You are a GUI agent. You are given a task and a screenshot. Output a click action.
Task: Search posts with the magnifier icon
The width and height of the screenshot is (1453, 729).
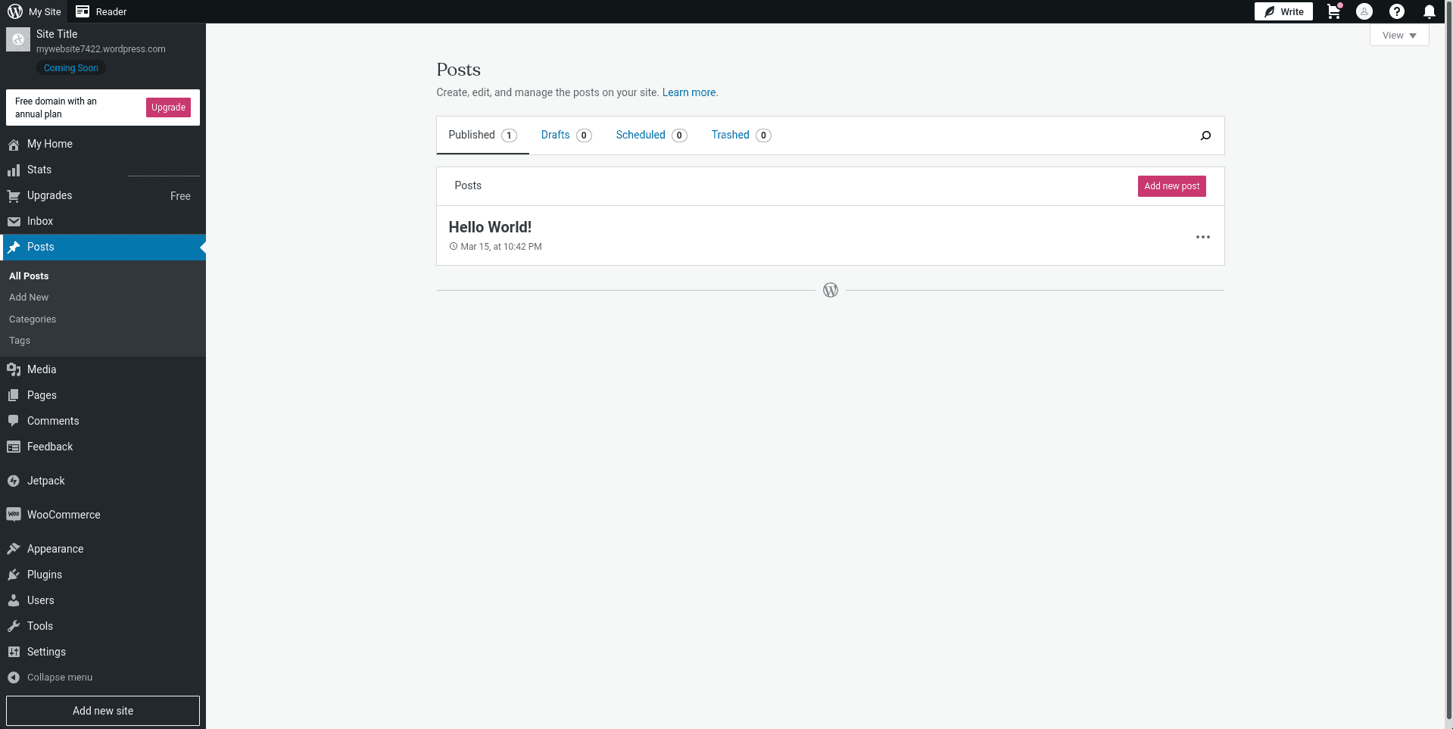click(x=1205, y=136)
